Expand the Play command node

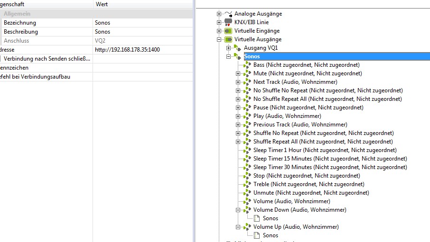(x=238, y=116)
